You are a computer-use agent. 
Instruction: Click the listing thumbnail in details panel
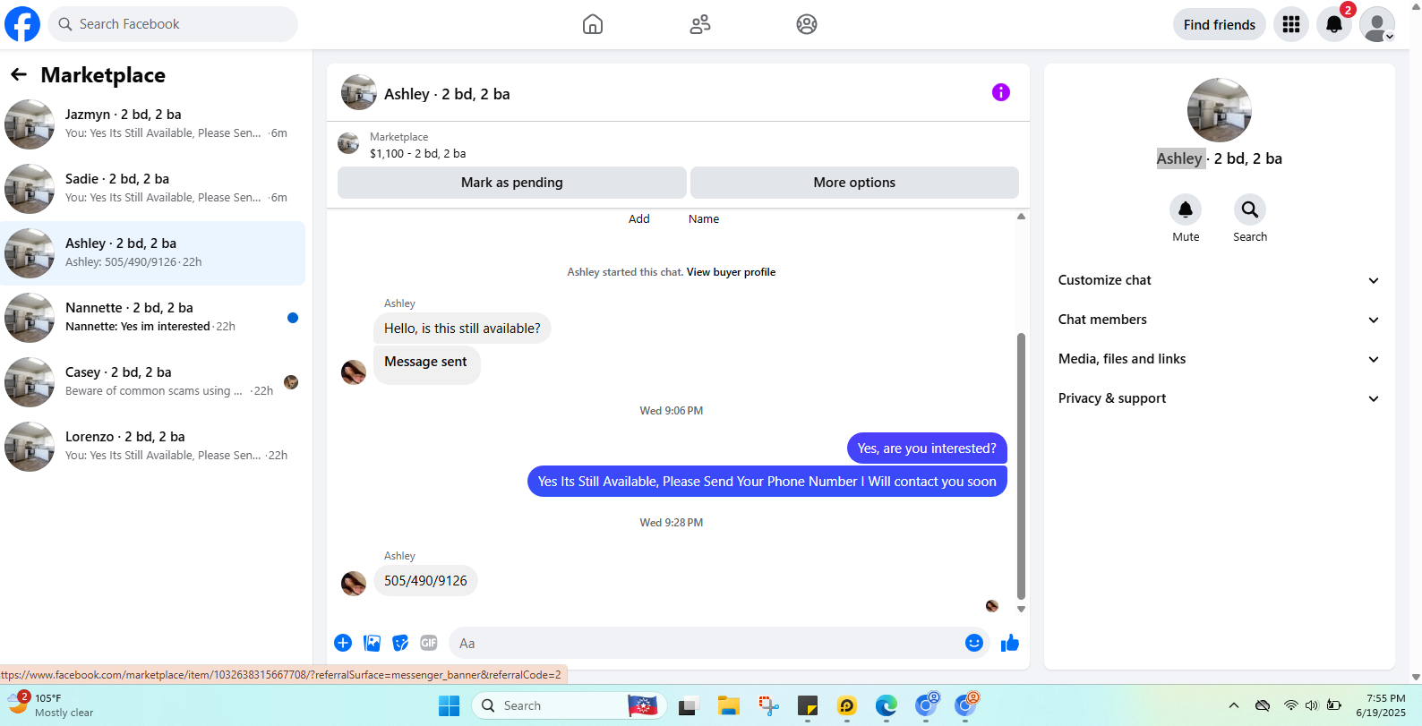(1219, 110)
